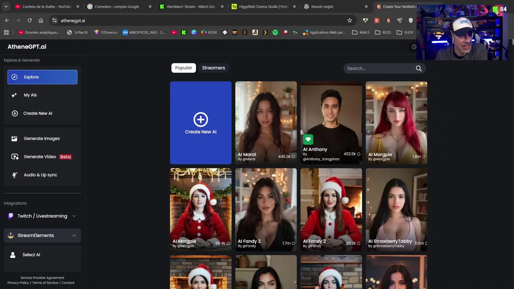Click the green heart badge on AI Anthony
514x289 pixels.
[308, 139]
